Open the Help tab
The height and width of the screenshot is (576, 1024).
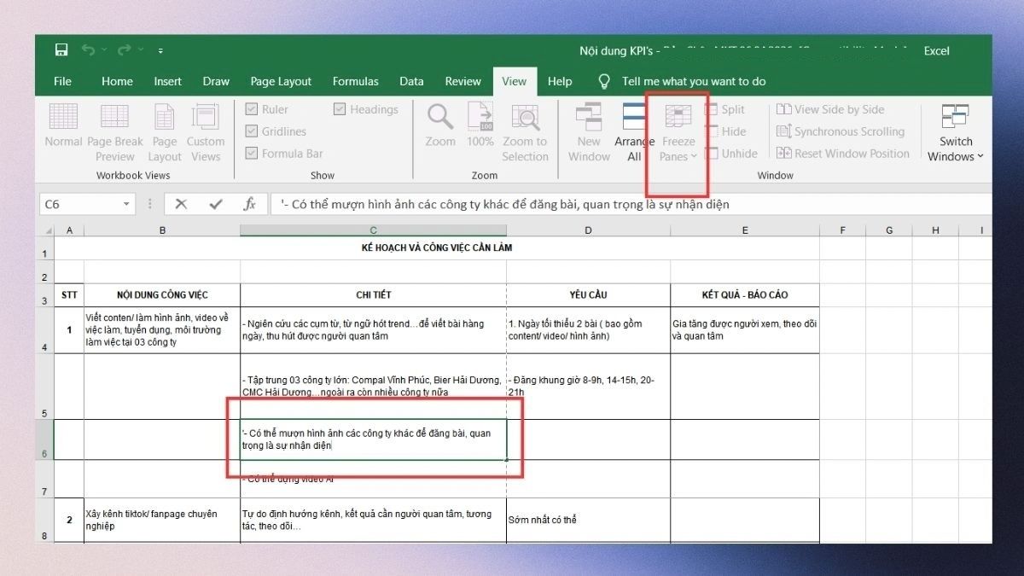coord(560,81)
